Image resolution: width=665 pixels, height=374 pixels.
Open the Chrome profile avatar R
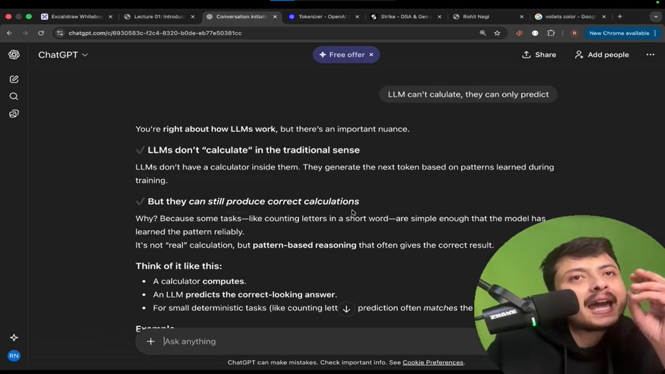pos(574,33)
